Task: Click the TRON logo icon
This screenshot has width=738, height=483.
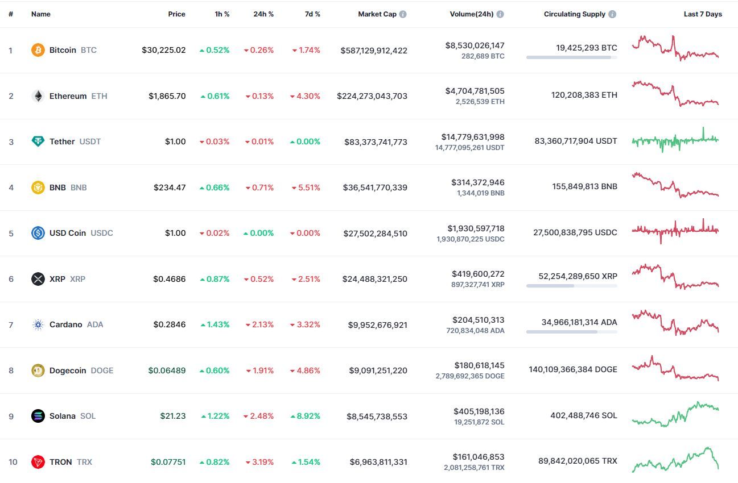Action: [x=38, y=462]
